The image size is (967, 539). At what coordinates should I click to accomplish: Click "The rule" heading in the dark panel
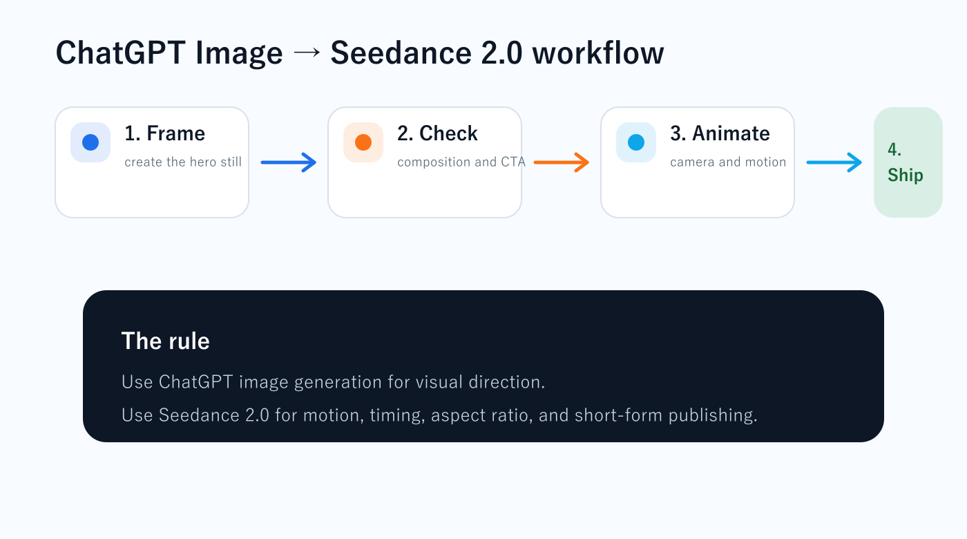pos(166,341)
